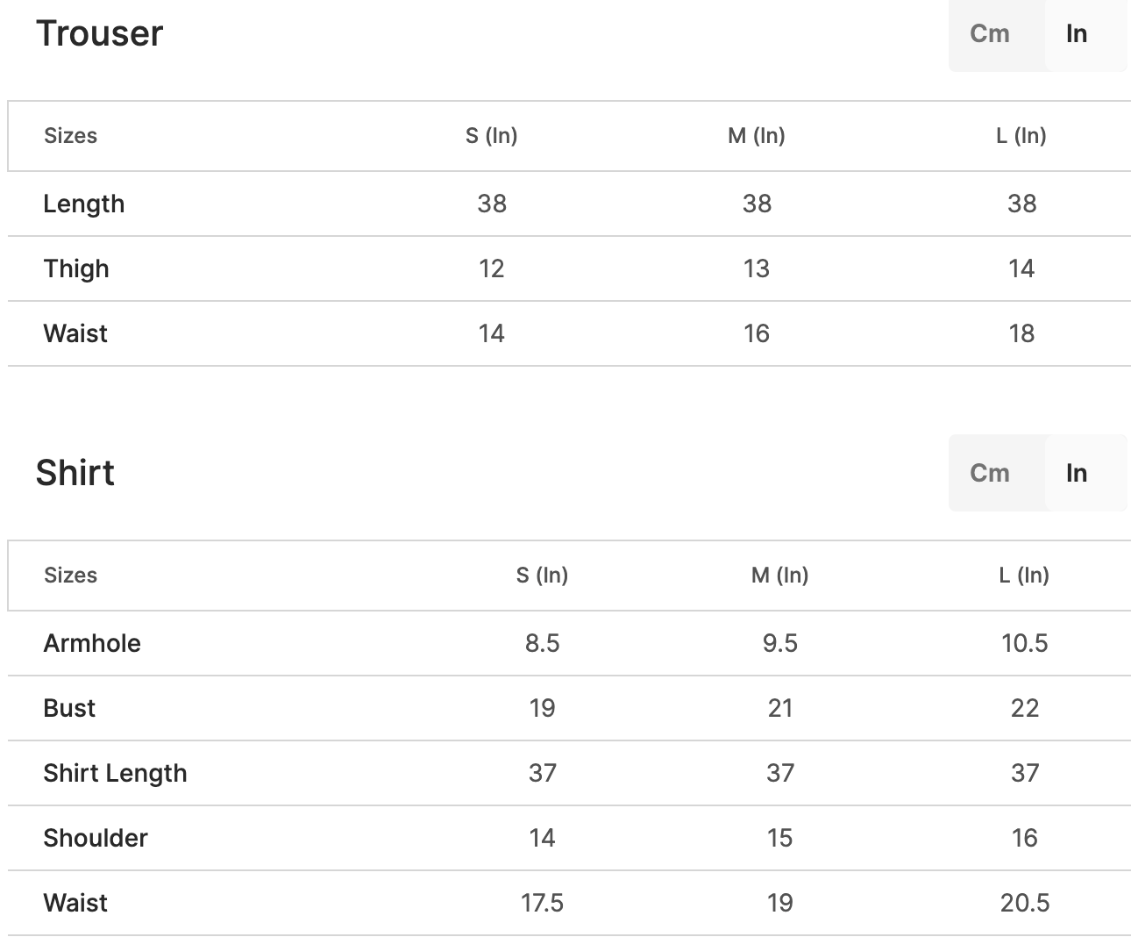Switch Shirt chart to Cm units

[990, 473]
